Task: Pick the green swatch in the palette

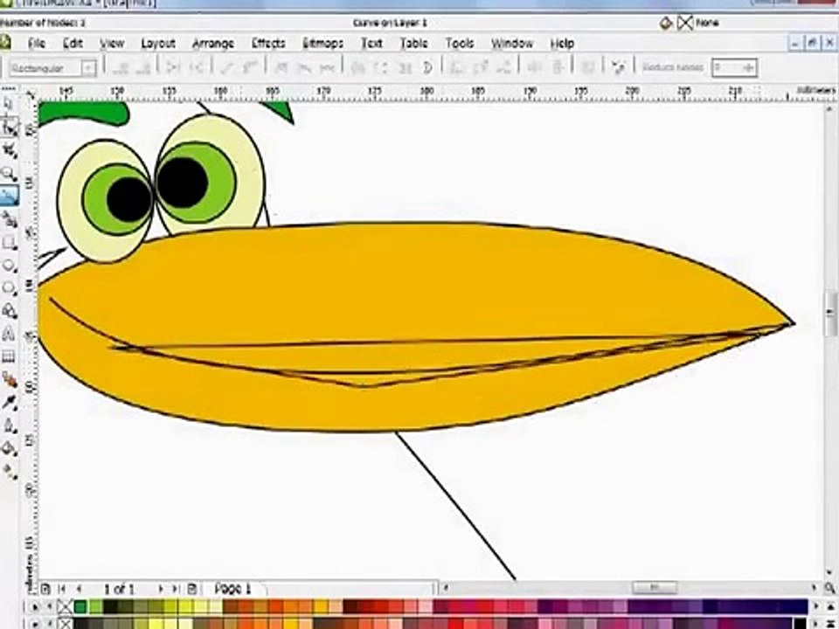Action: (x=80, y=606)
